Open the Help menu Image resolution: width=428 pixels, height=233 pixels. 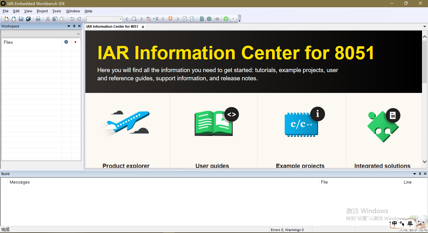point(88,11)
